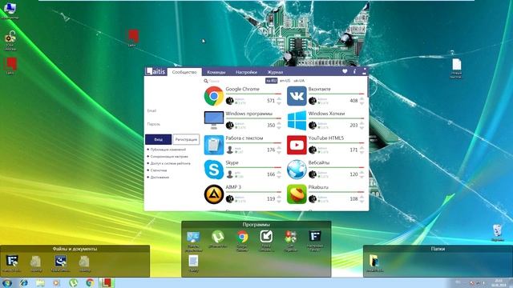Toggle the en-US language filter

click(x=285, y=81)
